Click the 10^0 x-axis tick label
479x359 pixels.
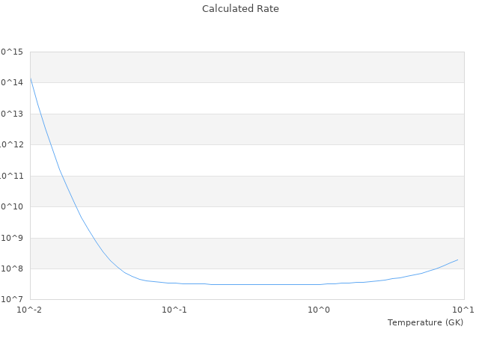click(x=319, y=310)
